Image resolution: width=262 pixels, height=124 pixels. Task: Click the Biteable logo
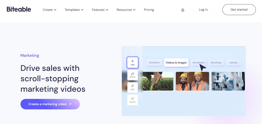[x=19, y=9]
